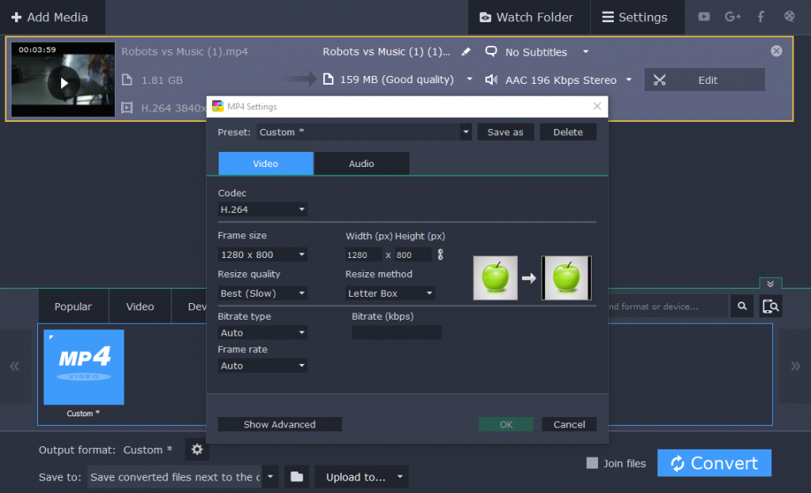Click the audio speaker icon
This screenshot has height=493, width=811.
(x=491, y=80)
